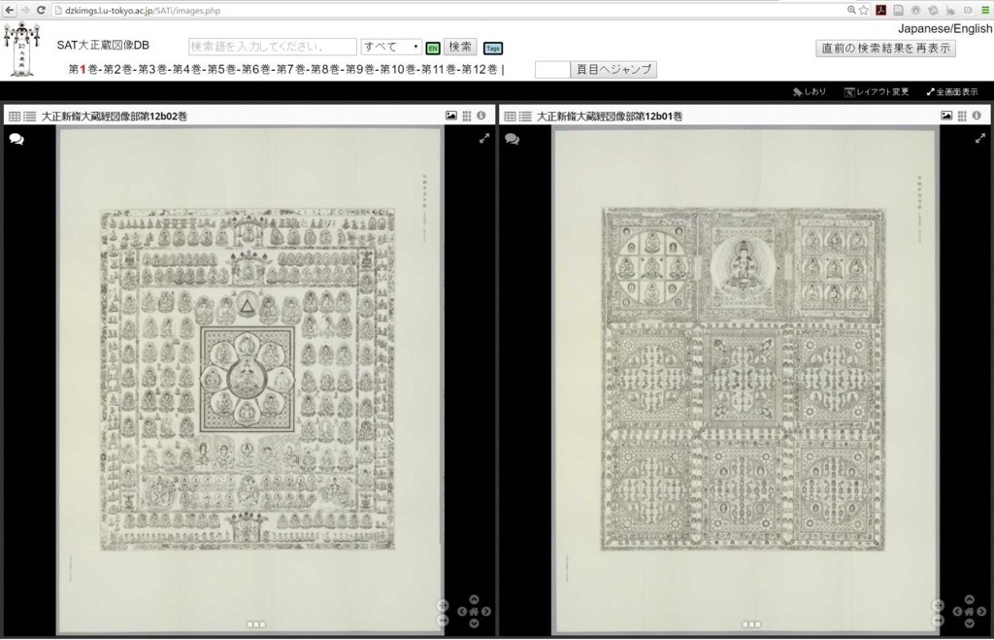Open annotations speech bubble in left viewer
994x640 pixels.
(17, 139)
